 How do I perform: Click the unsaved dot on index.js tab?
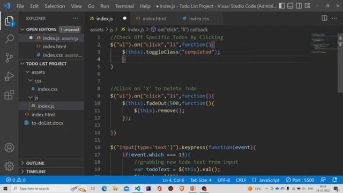click(x=124, y=18)
